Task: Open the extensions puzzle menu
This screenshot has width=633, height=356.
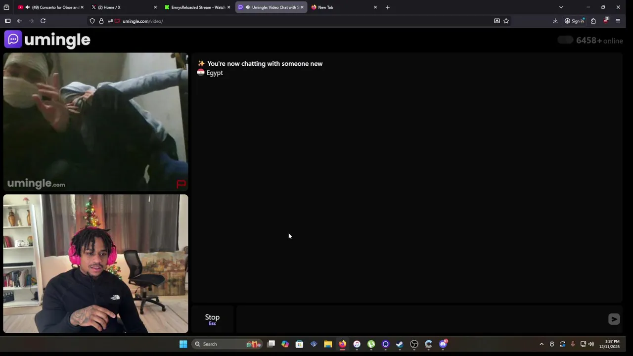Action: point(593,21)
